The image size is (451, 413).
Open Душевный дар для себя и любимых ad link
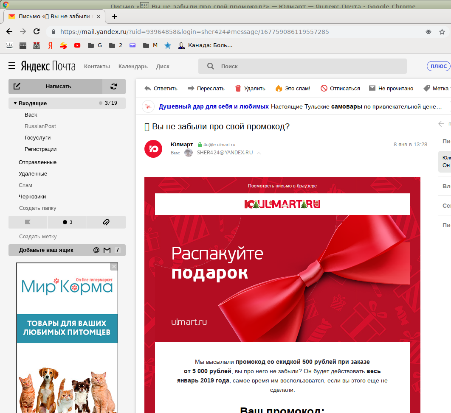(214, 106)
